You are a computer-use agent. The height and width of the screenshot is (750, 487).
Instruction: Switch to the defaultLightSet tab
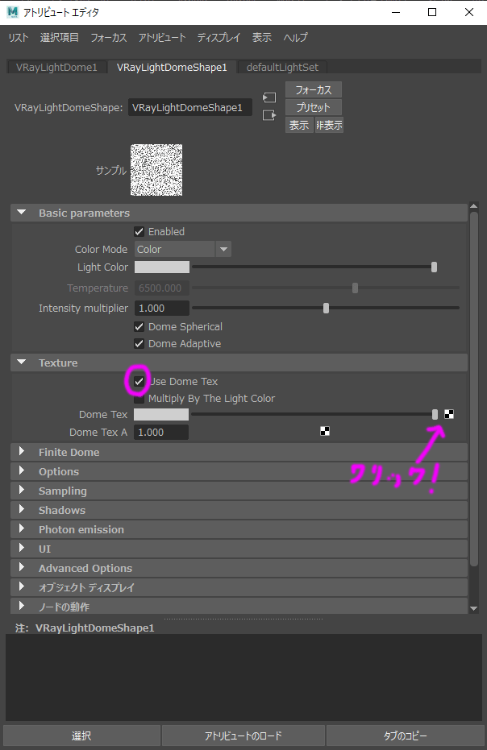point(282,67)
